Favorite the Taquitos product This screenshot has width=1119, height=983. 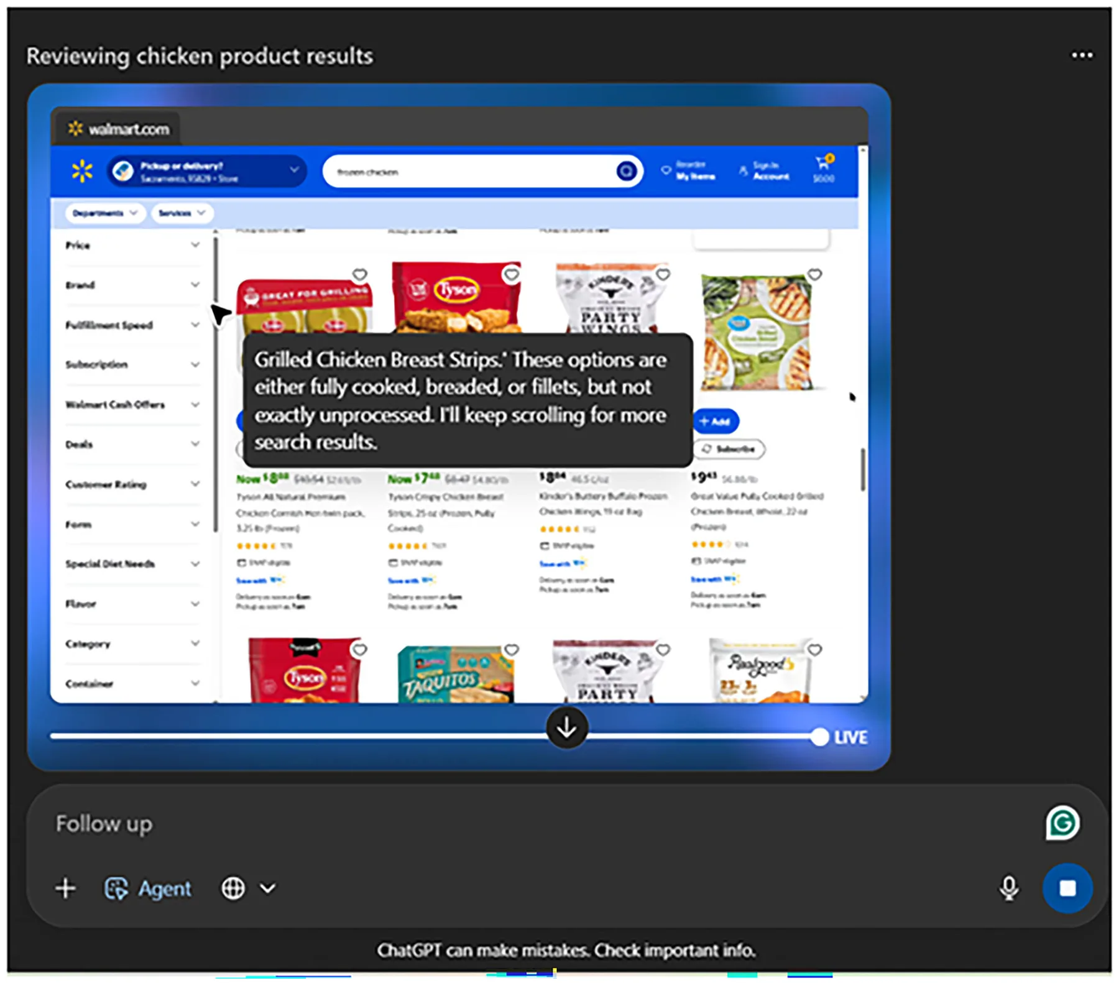tap(511, 650)
